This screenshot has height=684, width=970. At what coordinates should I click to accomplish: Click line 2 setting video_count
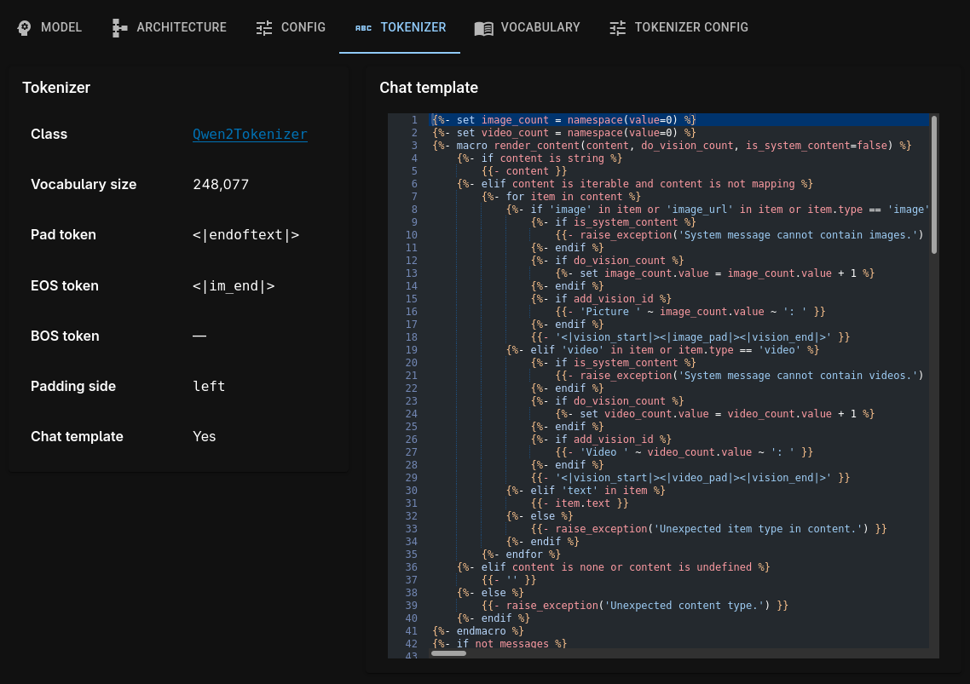click(563, 133)
